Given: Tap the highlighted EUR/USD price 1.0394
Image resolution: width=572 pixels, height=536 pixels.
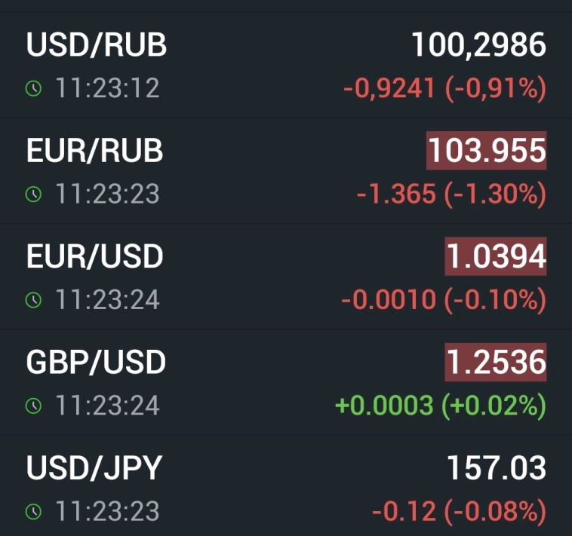Looking at the screenshot, I should [x=495, y=257].
